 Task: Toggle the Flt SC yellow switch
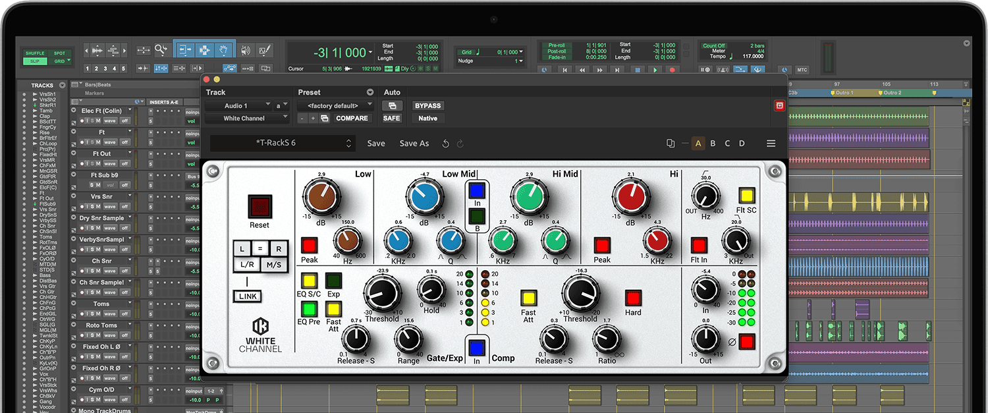pos(746,196)
